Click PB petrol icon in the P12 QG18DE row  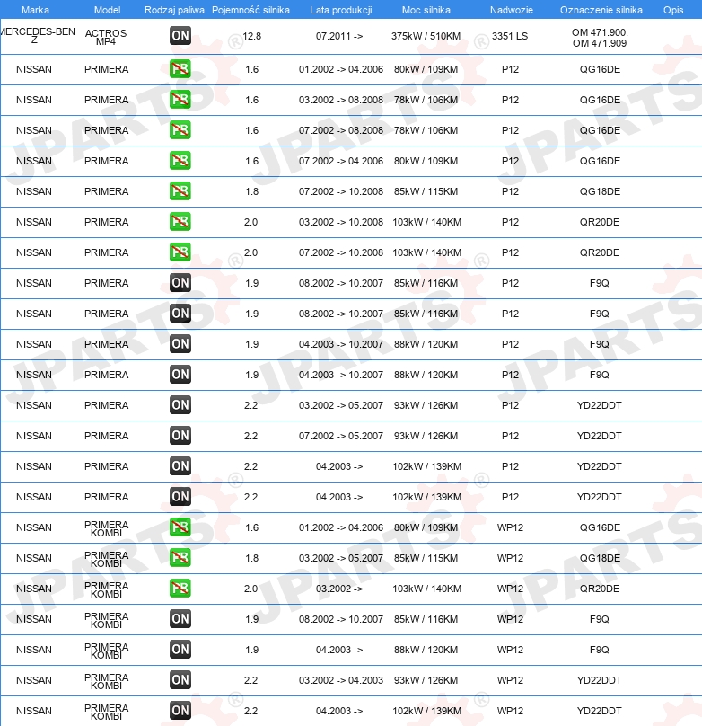point(180,191)
